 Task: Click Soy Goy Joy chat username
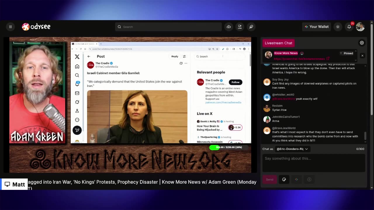point(280,79)
